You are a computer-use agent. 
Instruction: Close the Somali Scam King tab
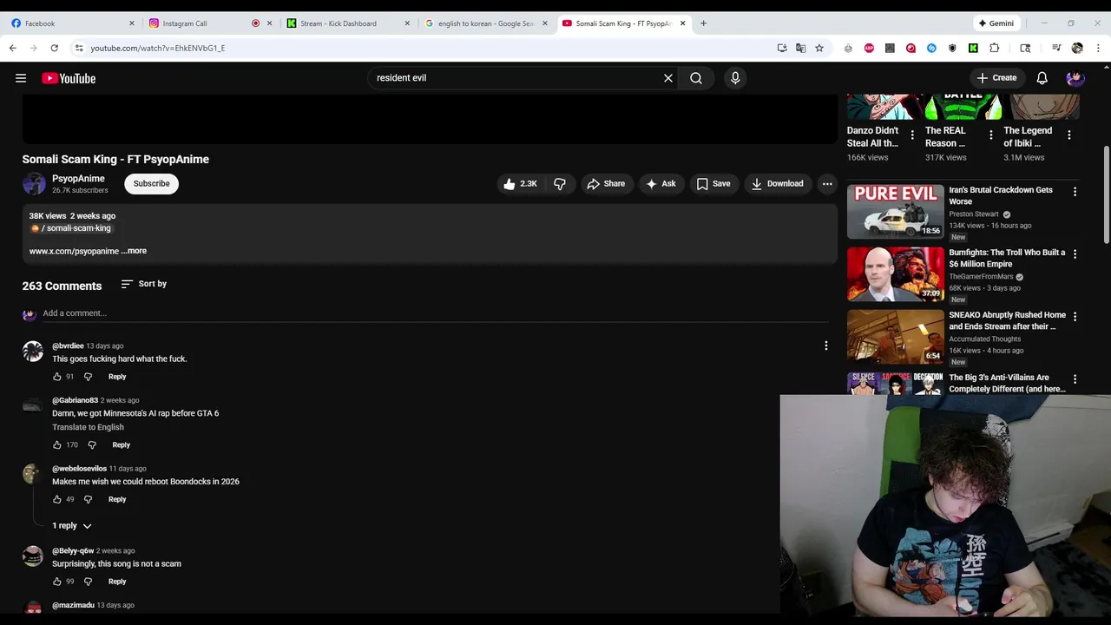[683, 23]
